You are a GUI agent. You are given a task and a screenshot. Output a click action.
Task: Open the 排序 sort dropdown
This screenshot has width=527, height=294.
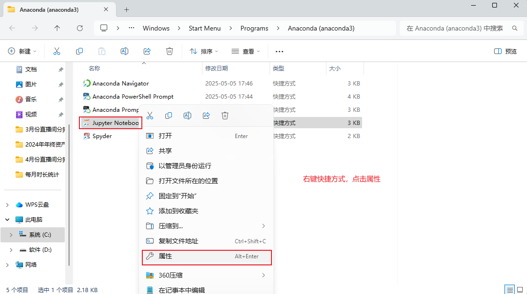(x=204, y=51)
